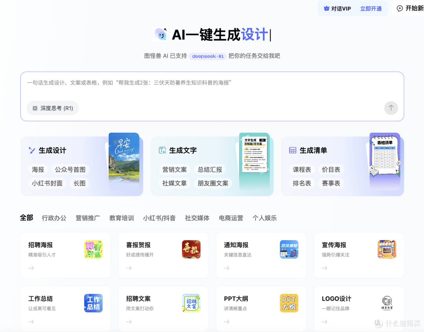
Task: Open the 招聘海报 card title
Action: click(x=40, y=245)
